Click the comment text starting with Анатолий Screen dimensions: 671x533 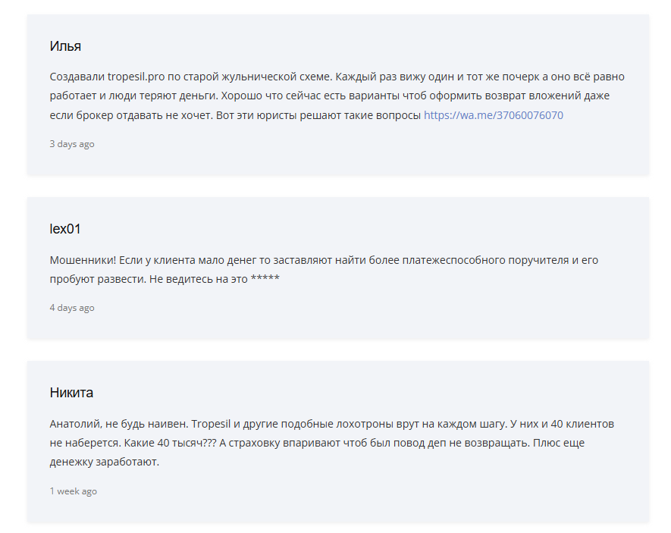pyautogui.click(x=331, y=443)
